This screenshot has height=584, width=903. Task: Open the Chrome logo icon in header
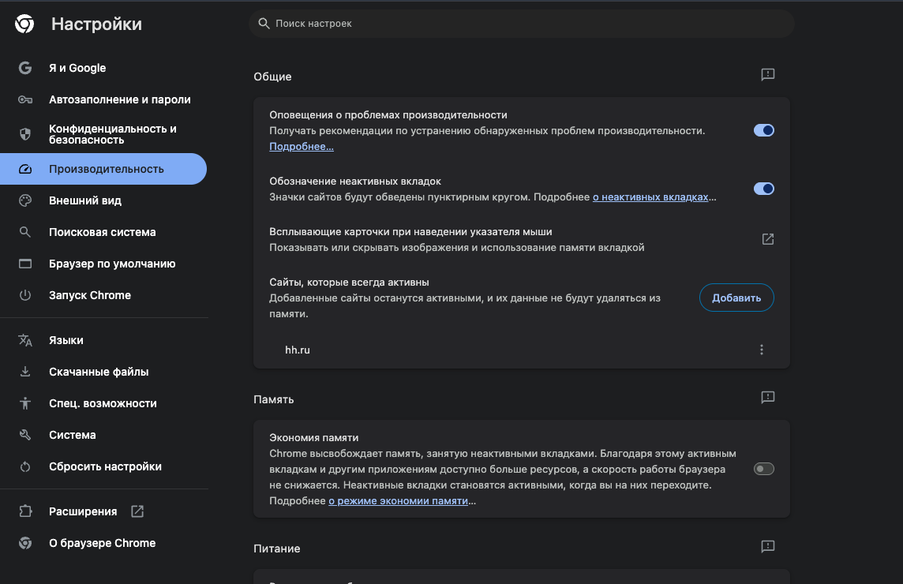pos(24,24)
